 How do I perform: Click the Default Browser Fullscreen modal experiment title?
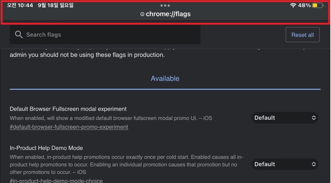[x=68, y=109]
